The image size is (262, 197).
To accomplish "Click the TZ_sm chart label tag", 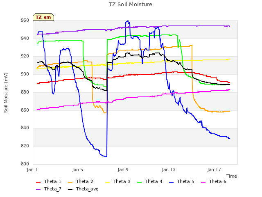I will click(43, 17).
